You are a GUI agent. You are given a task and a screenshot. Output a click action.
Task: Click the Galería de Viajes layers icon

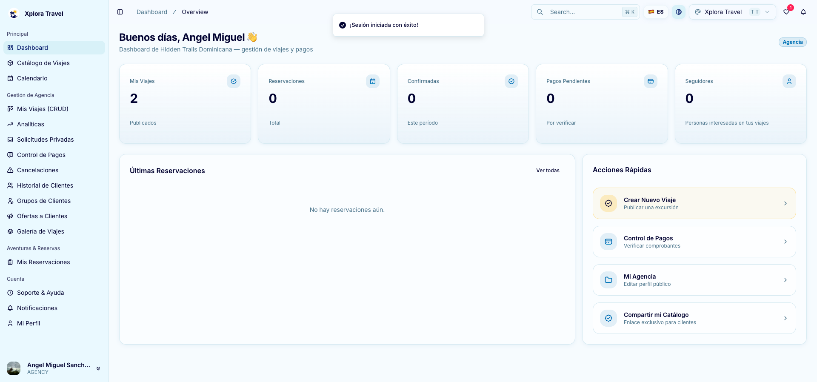10,231
